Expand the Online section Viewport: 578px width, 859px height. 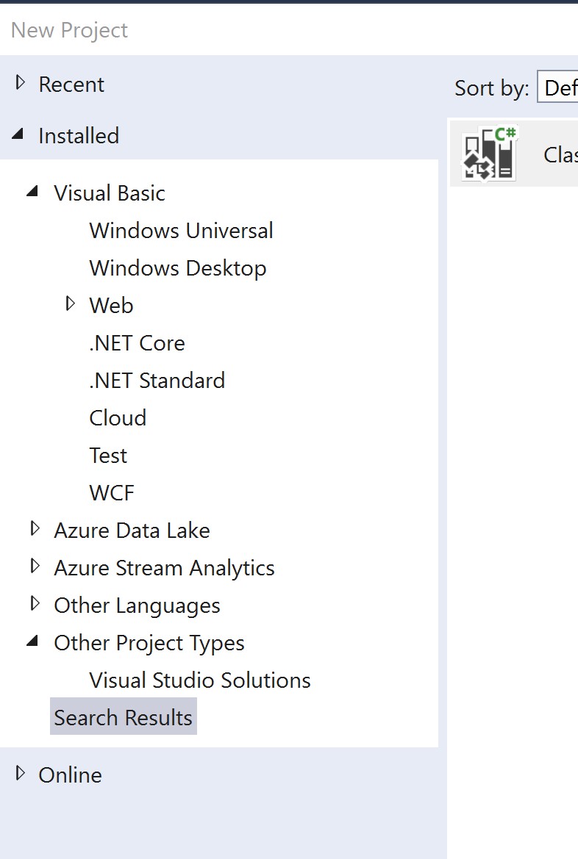click(x=19, y=774)
